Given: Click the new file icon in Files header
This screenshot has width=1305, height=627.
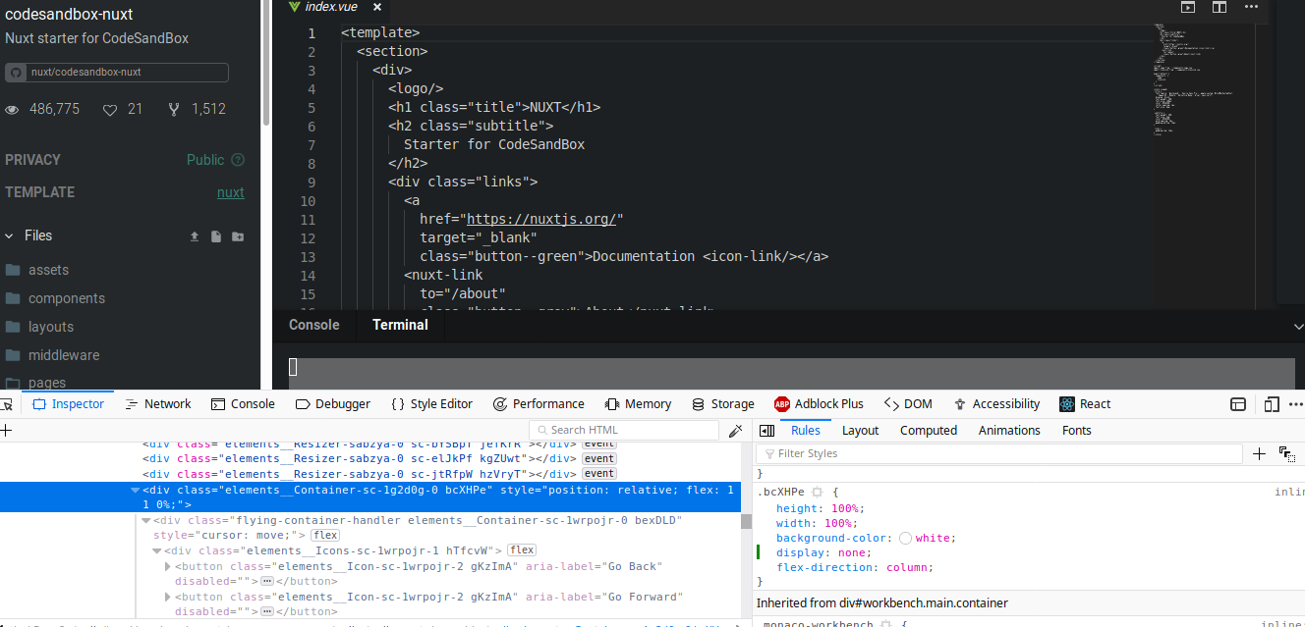Looking at the screenshot, I should 216,236.
